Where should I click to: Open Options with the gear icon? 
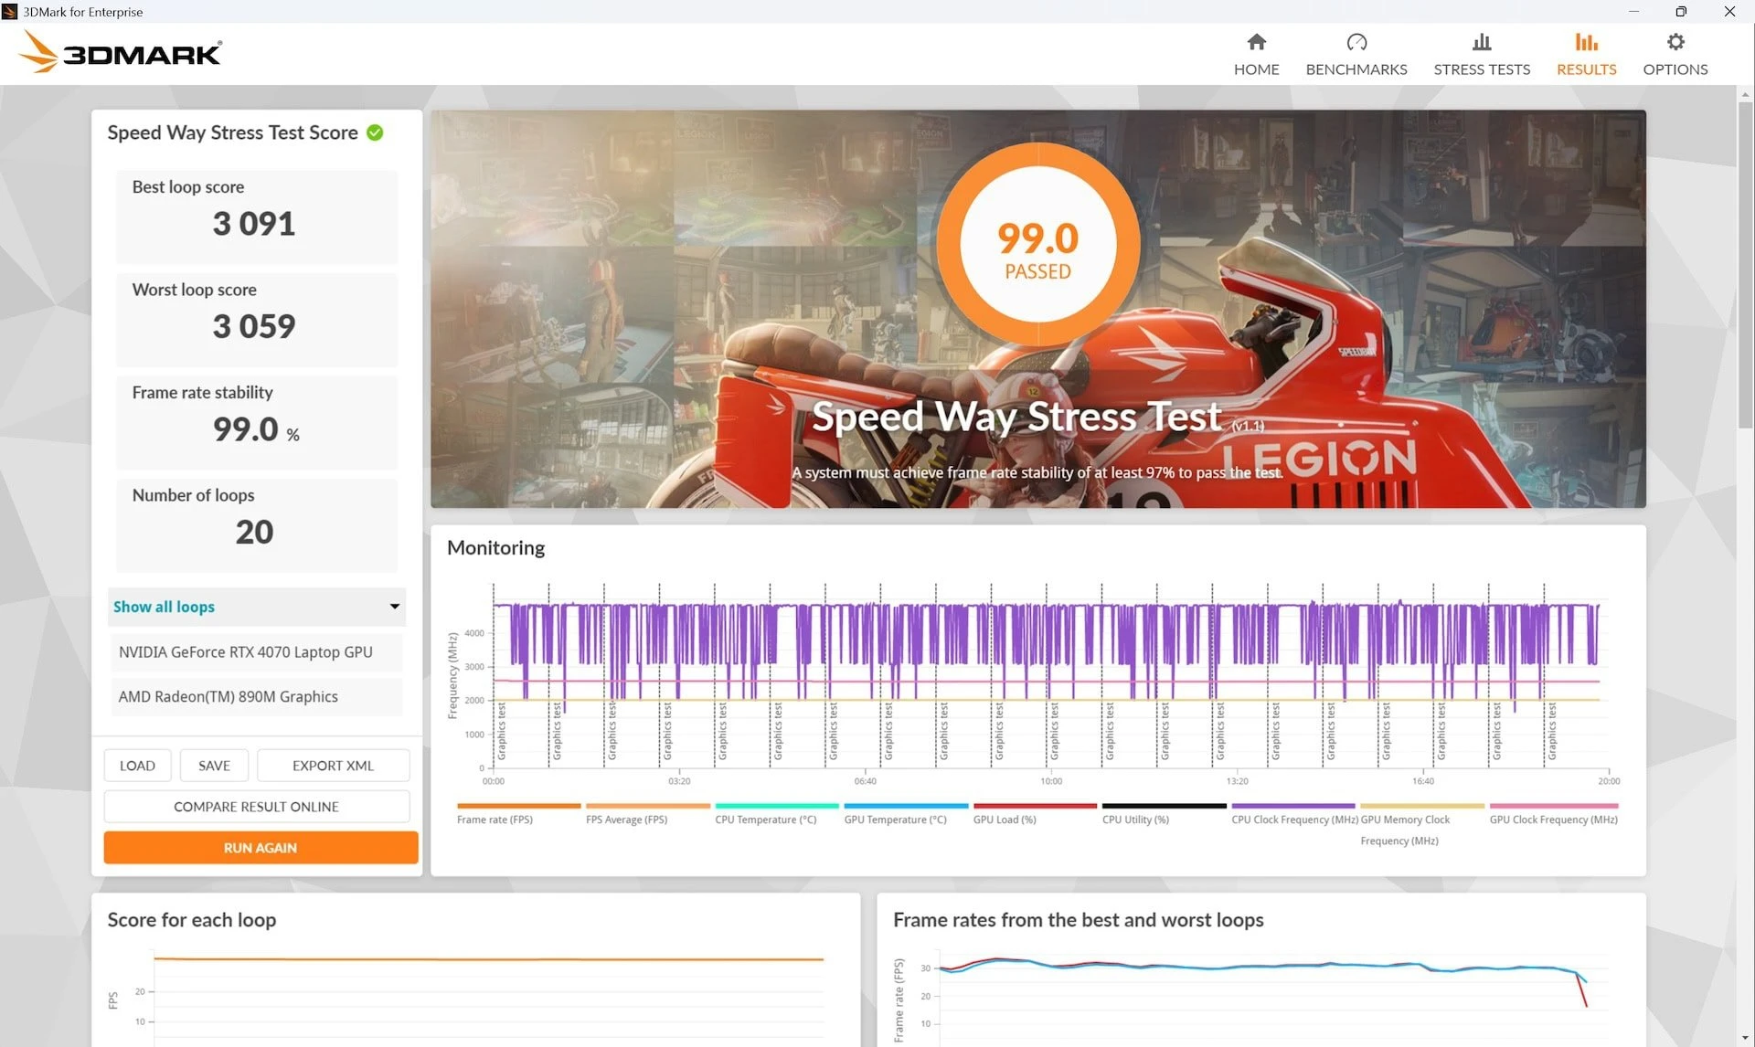1675,42
